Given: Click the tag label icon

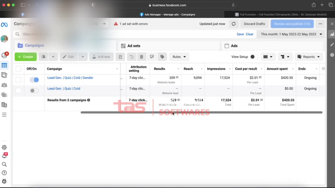Looking at the screenshot, I should click(162, 57).
